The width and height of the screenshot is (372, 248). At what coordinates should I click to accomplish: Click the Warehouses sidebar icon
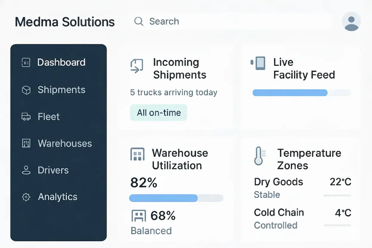pyautogui.click(x=26, y=144)
